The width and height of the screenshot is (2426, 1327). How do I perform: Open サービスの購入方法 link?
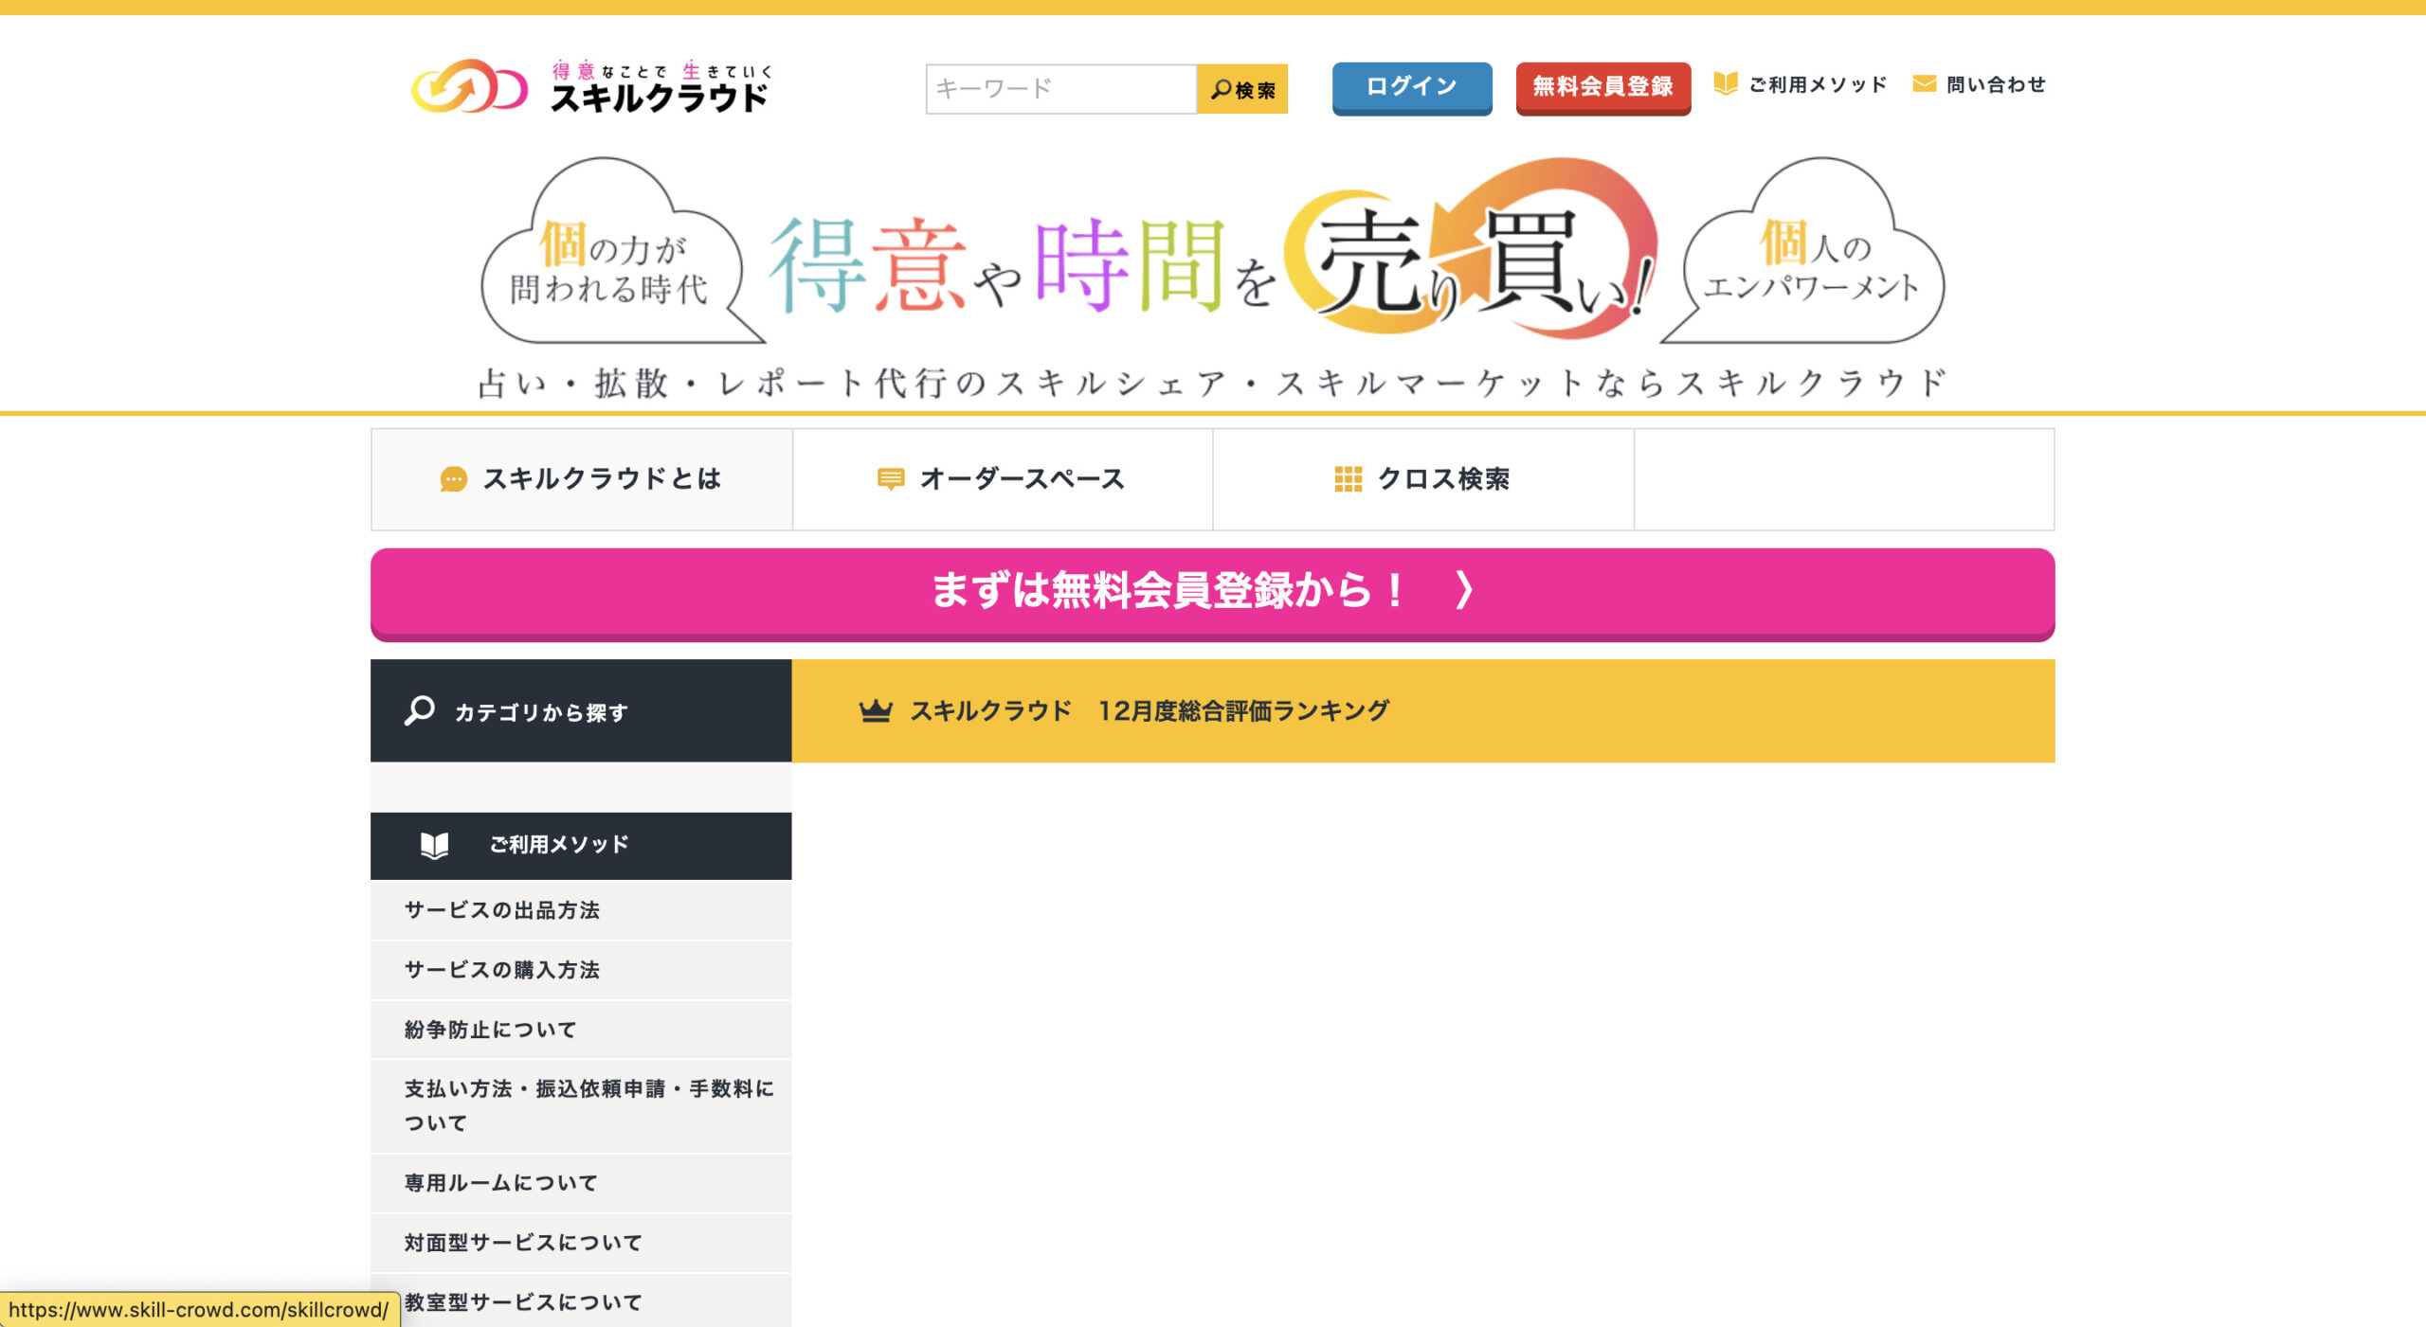(x=581, y=970)
